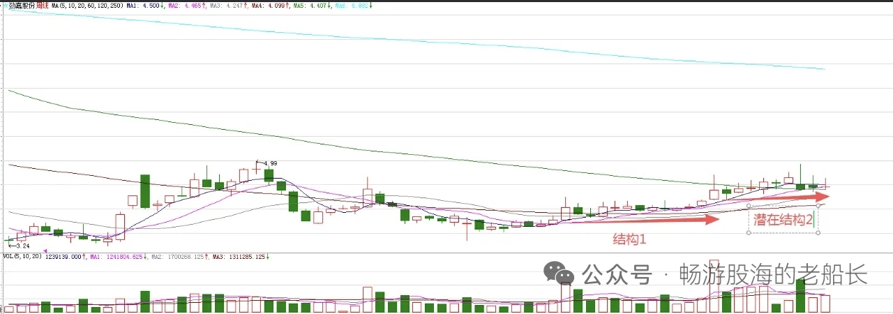Viewport: 893px width, 314px height.
Task: Click the candlestick under the 4.99 label
Action: click(269, 175)
